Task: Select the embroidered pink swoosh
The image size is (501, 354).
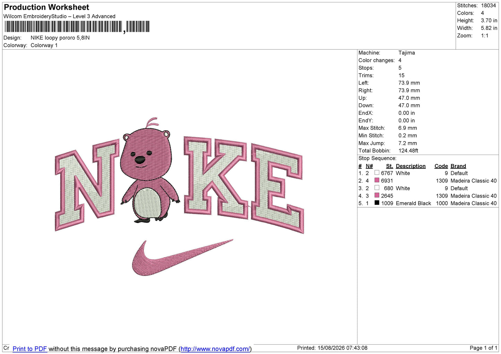Action: coord(182,258)
